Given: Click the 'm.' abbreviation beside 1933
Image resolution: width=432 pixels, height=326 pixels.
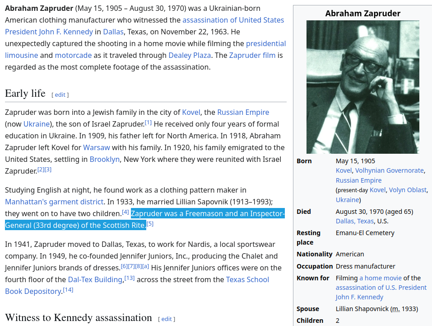Looking at the screenshot, I should [396, 309].
